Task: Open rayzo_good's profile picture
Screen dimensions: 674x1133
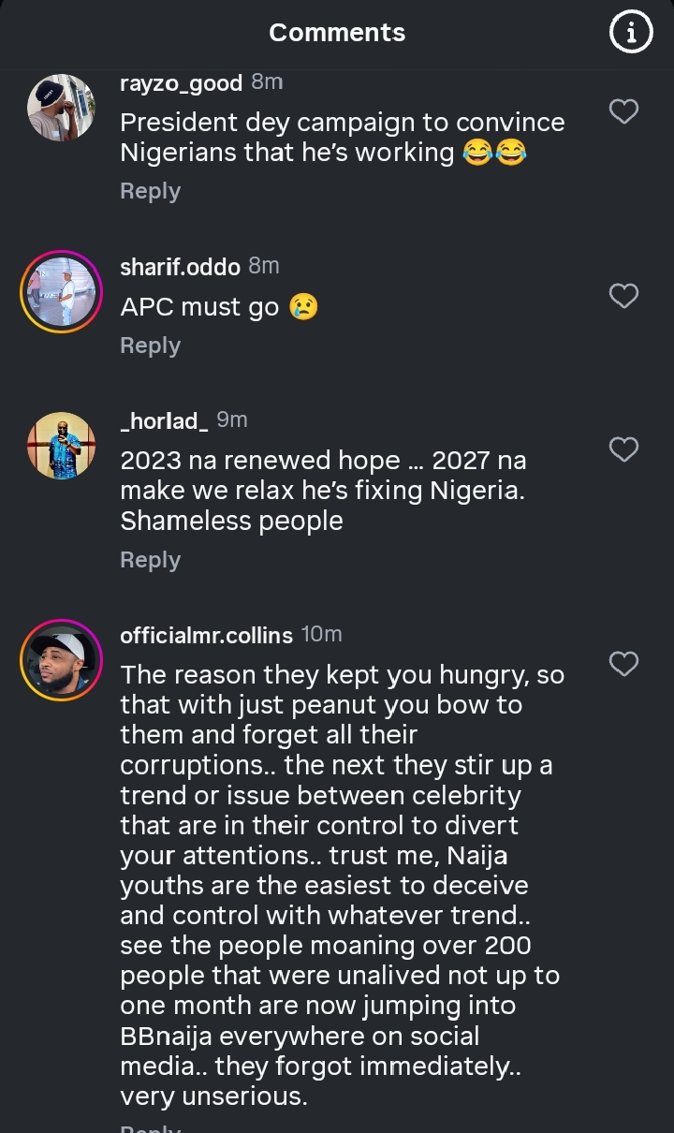Action: [61, 108]
